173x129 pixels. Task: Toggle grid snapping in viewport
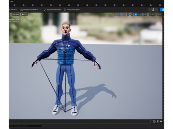136,14
